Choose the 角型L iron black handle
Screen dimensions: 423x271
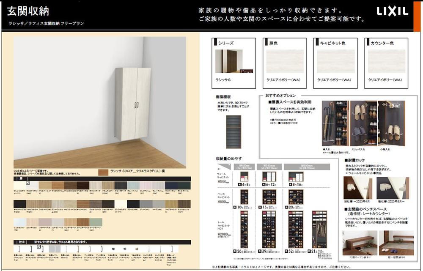click(31, 249)
